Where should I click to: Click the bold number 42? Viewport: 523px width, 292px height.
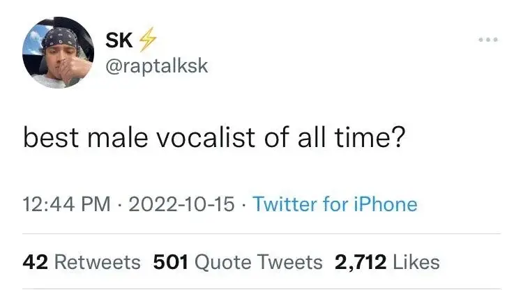pos(36,262)
